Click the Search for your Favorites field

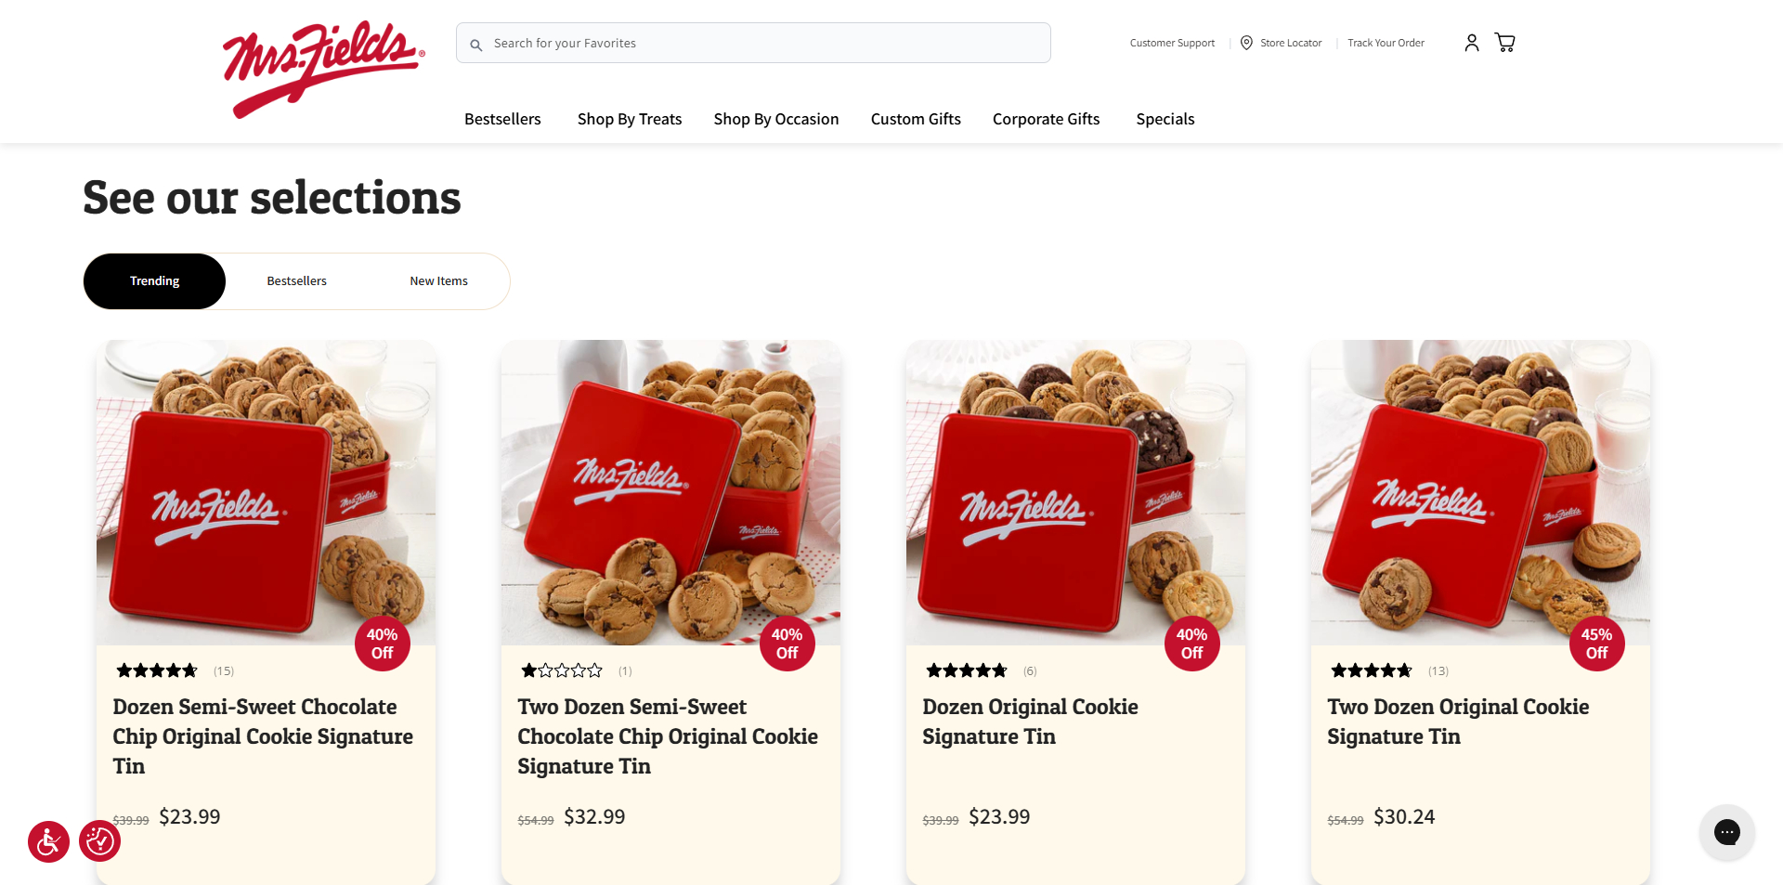click(761, 44)
